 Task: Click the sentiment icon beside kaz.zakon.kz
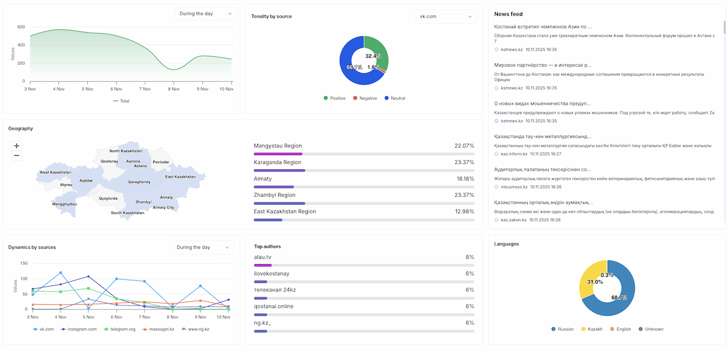[x=496, y=220]
